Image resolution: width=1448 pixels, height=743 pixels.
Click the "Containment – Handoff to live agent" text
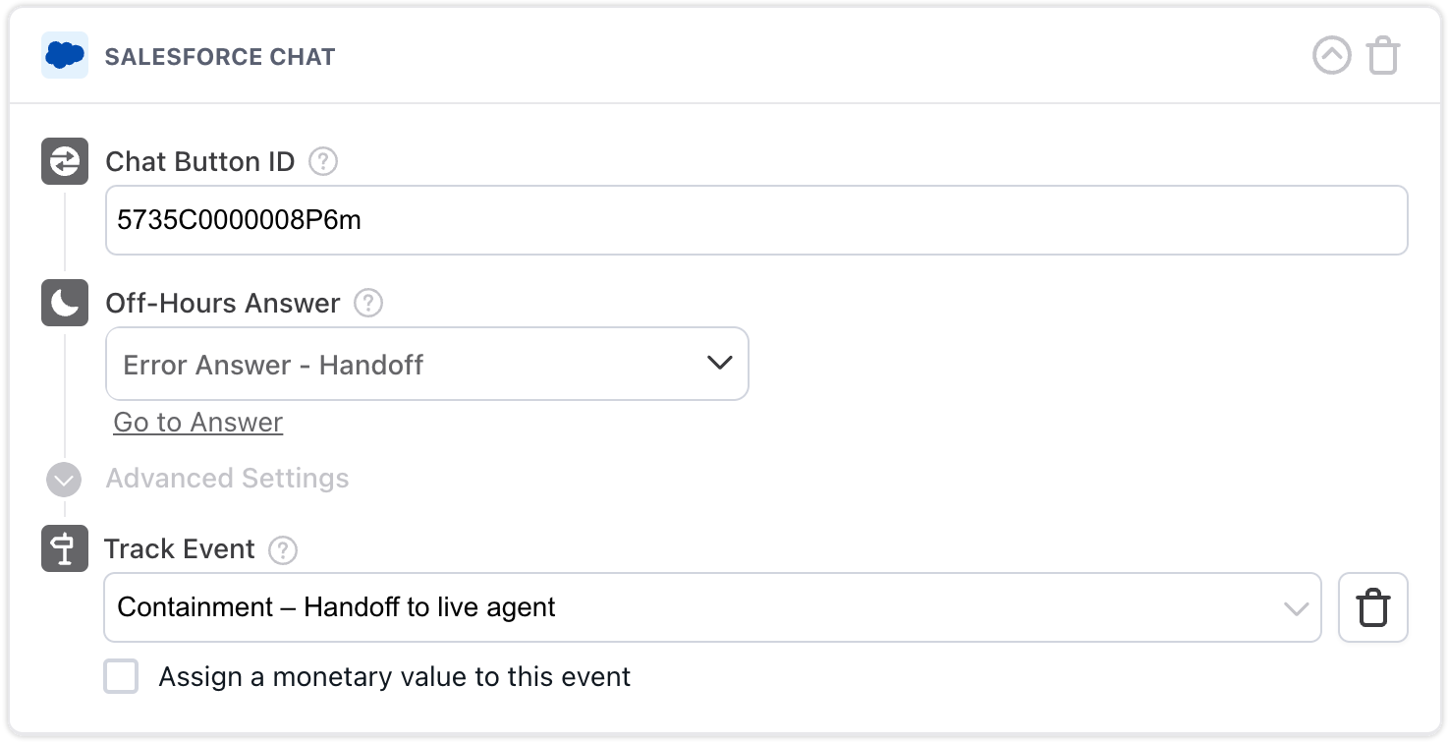(336, 607)
